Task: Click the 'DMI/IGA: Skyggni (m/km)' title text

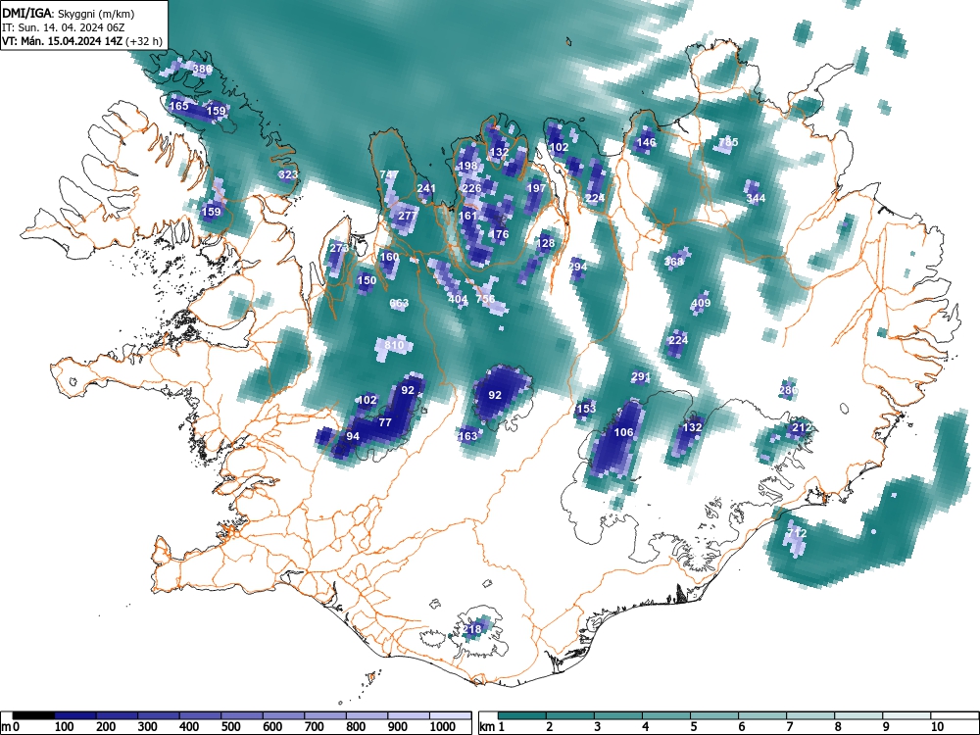Action: coord(69,13)
